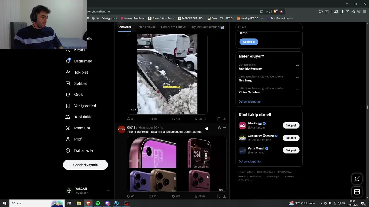Show more accounts under Kimi takip etmeli
Viewport: 369px width, 207px height.
coord(250,162)
